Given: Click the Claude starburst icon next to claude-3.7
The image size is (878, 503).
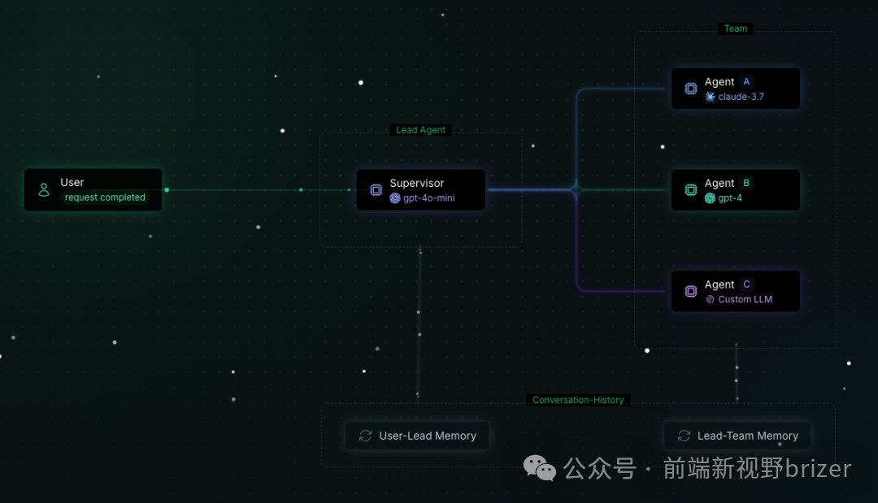Looking at the screenshot, I should pos(710,97).
